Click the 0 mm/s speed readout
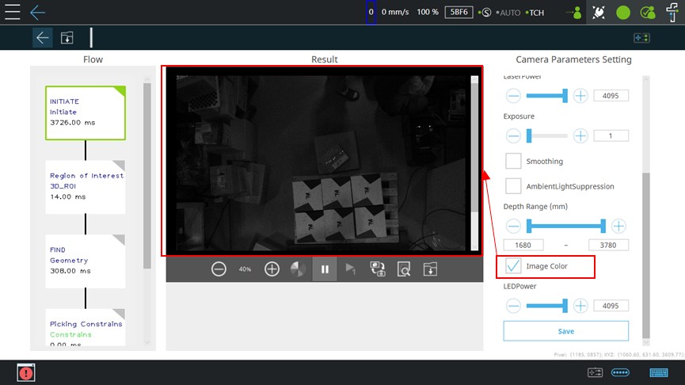Image resolution: width=685 pixels, height=385 pixels. pyautogui.click(x=395, y=12)
